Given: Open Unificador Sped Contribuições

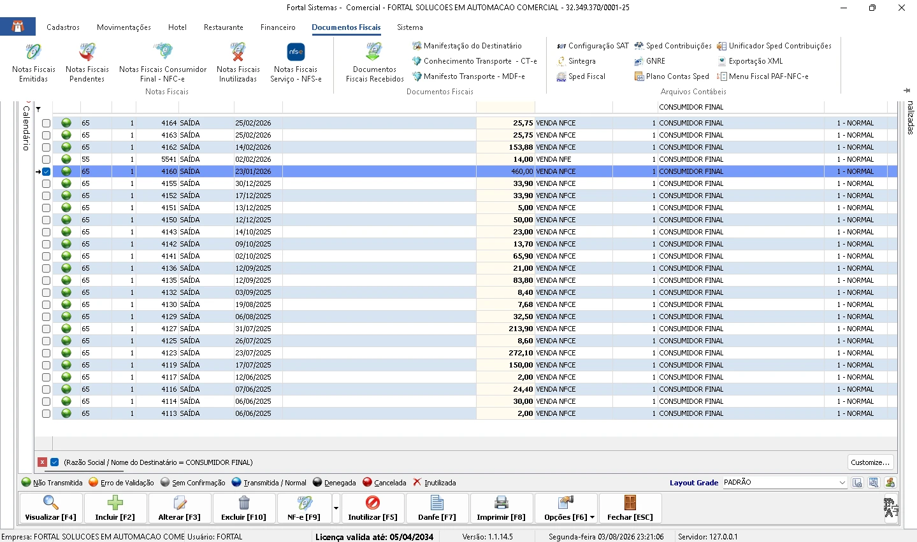Looking at the screenshot, I should pos(774,46).
